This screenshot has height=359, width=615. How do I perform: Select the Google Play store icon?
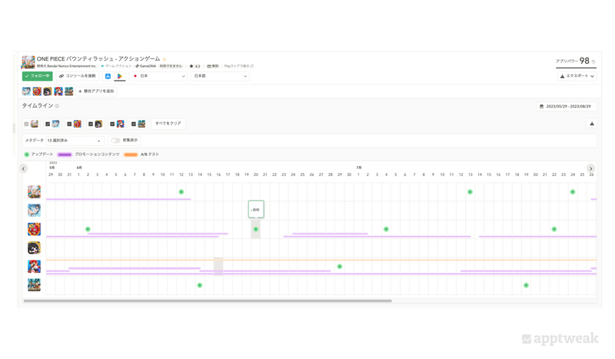coord(120,76)
